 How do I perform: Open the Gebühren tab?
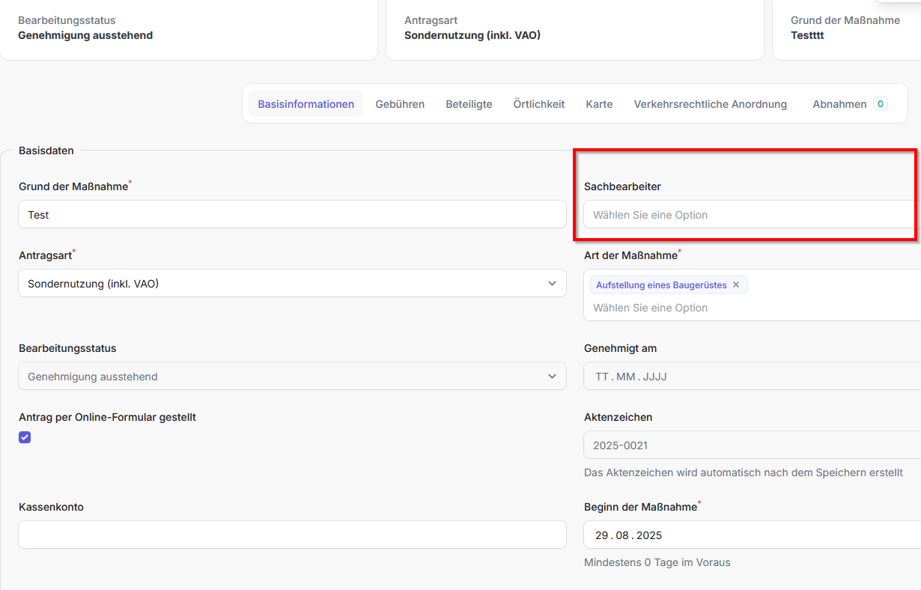click(400, 104)
